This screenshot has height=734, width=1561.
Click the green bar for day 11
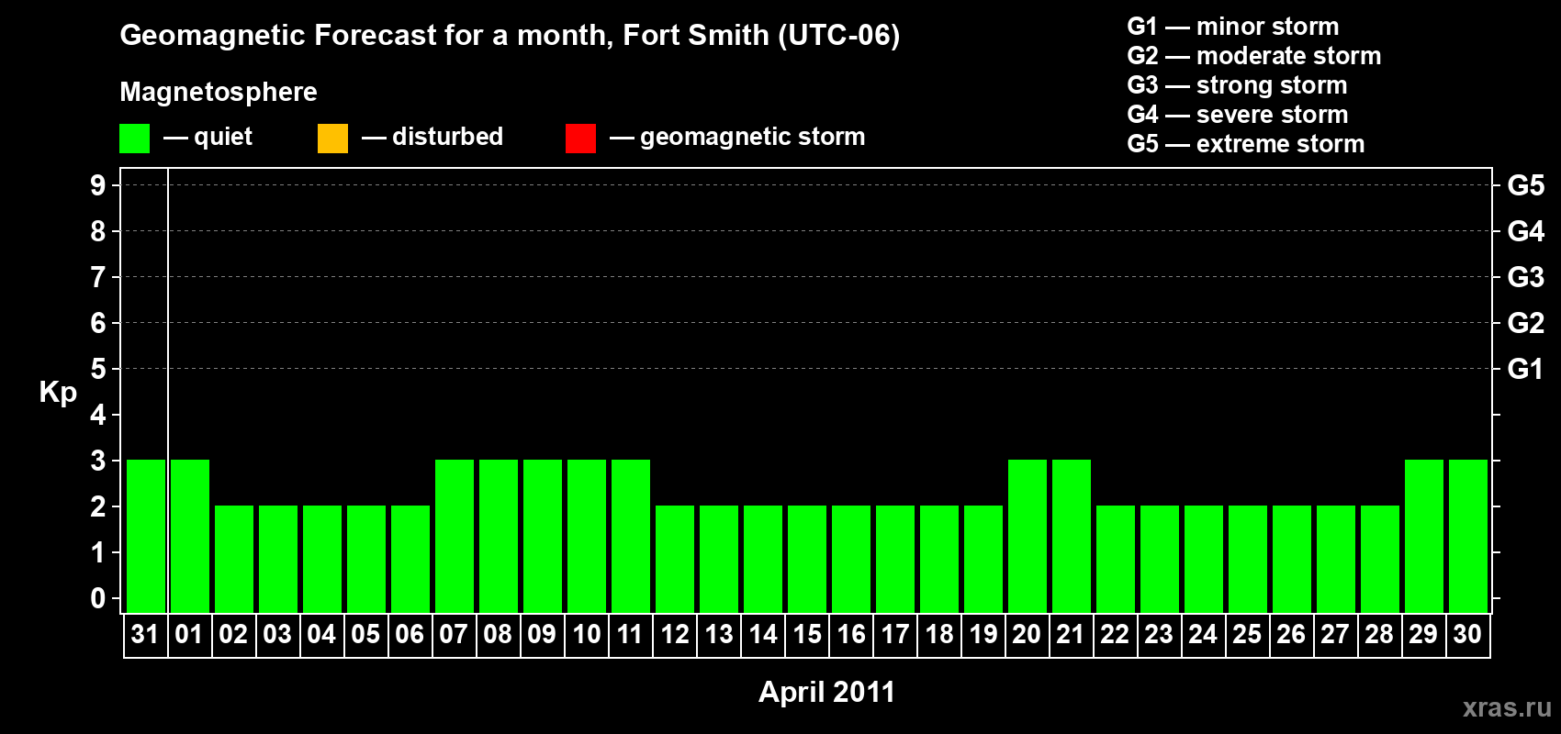point(631,536)
